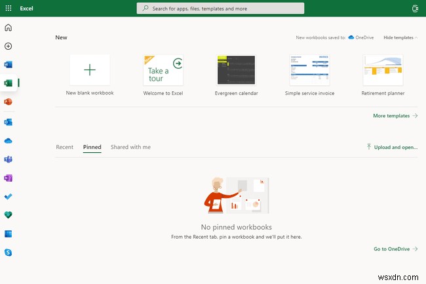Viewport: 426px width, 284px height.
Task: Launch Skype from the sidebar
Action: coord(8,253)
